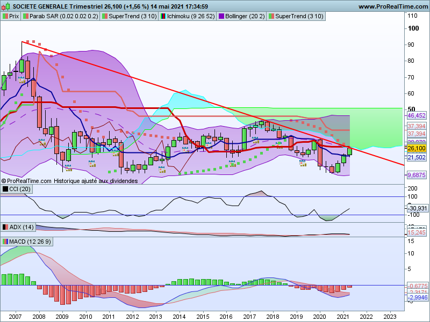The width and height of the screenshot is (430, 322).
Task: Select the Bollinger (20 2) indicator label
Action: point(241,16)
